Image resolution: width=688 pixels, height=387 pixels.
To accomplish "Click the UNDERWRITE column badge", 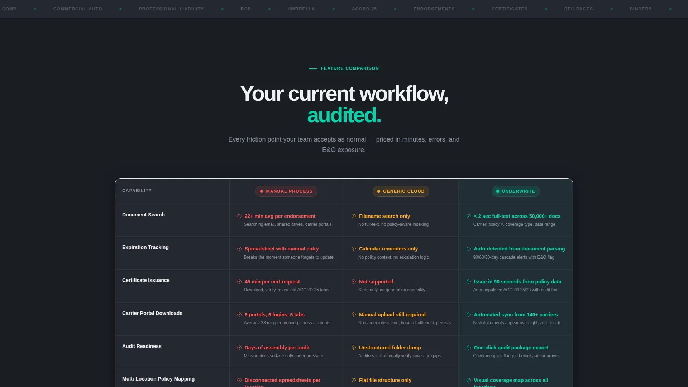I will pos(516,191).
